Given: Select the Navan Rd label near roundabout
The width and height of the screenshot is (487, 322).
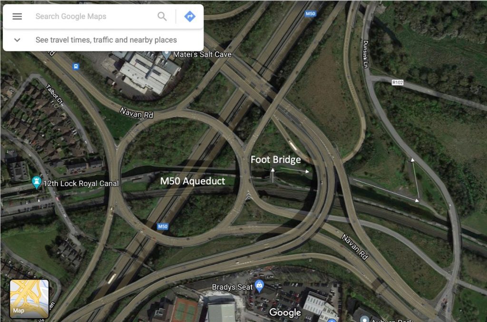Looking at the screenshot, I should (x=136, y=113).
